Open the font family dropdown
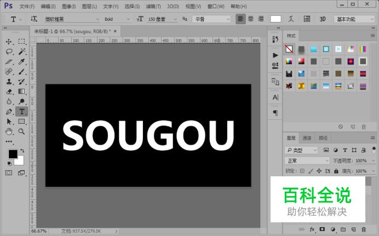379x236 pixels. click(x=72, y=19)
